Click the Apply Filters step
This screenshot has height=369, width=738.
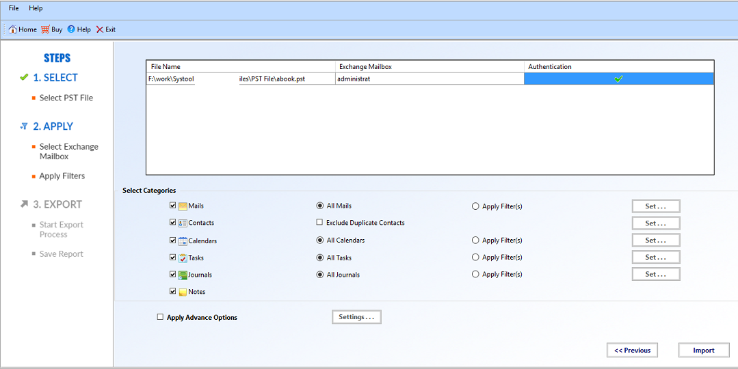pyautogui.click(x=62, y=176)
